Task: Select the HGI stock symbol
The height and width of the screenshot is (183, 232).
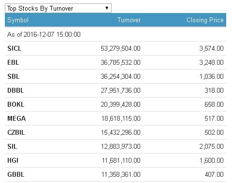Action: [13, 160]
